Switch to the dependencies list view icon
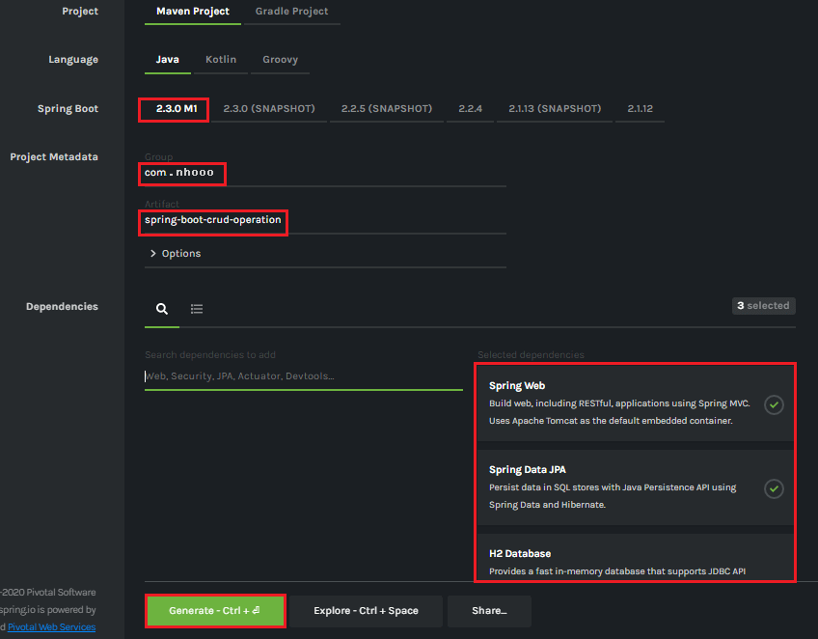The height and width of the screenshot is (639, 818). [x=197, y=309]
